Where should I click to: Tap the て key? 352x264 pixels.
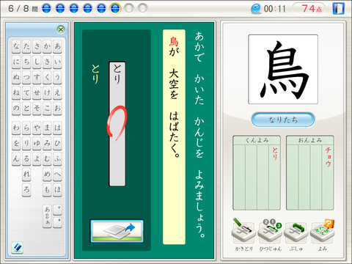pyautogui.click(x=26, y=92)
